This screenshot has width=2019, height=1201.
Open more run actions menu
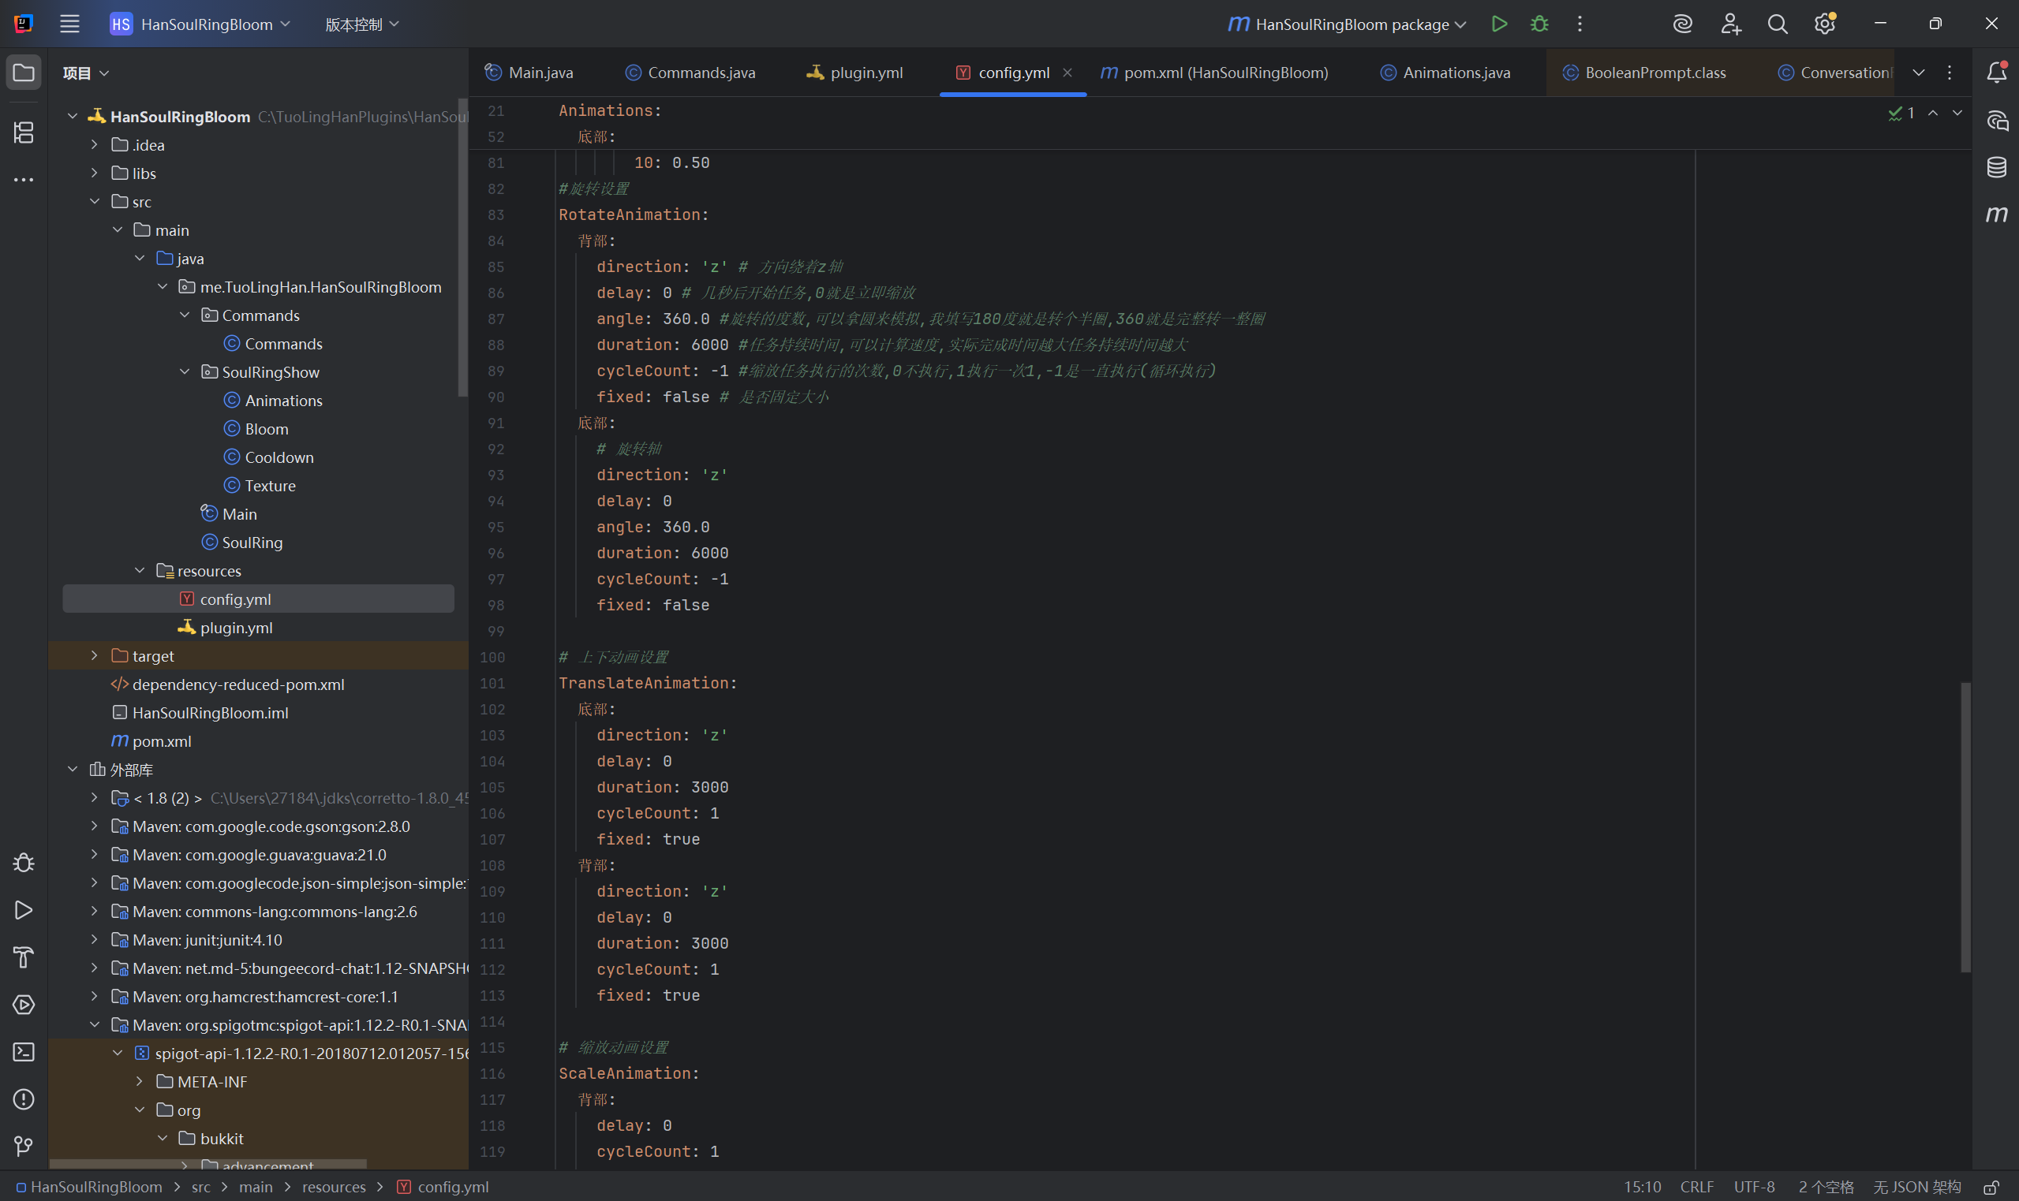pyautogui.click(x=1580, y=24)
